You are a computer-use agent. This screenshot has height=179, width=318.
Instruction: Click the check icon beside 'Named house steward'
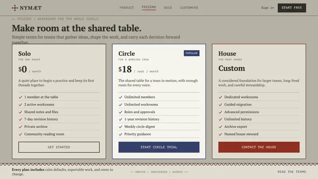click(x=220, y=134)
